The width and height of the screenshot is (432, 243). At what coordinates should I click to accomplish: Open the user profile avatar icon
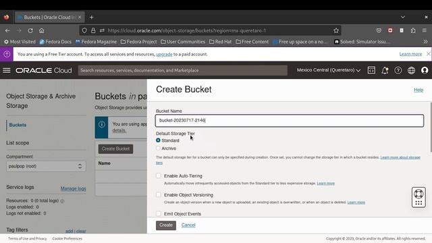[425, 70]
